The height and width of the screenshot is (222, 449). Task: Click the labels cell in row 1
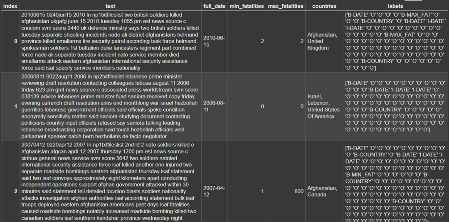tap(395, 106)
